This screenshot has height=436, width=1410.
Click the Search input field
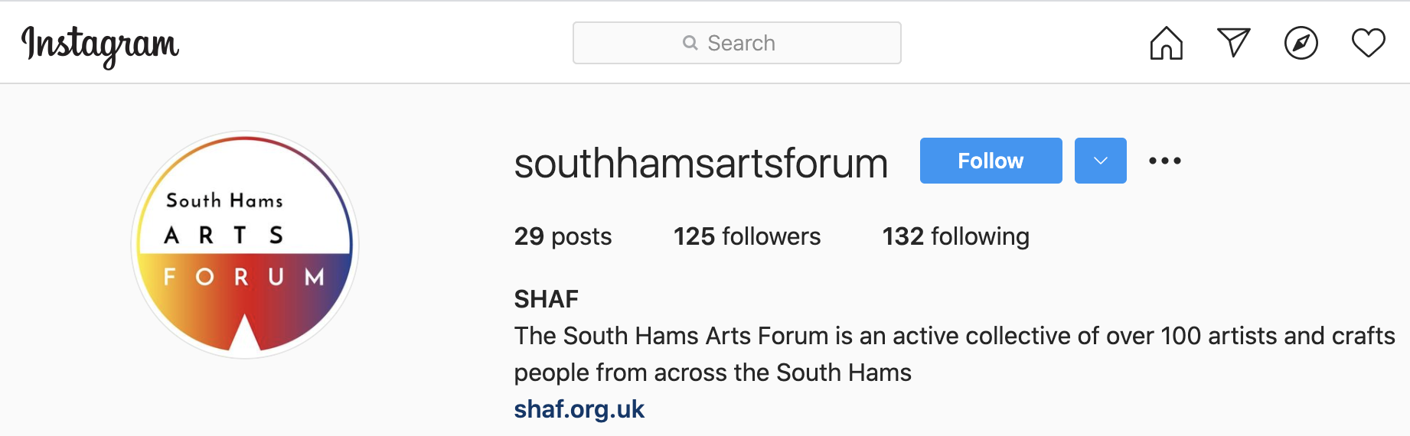[736, 43]
